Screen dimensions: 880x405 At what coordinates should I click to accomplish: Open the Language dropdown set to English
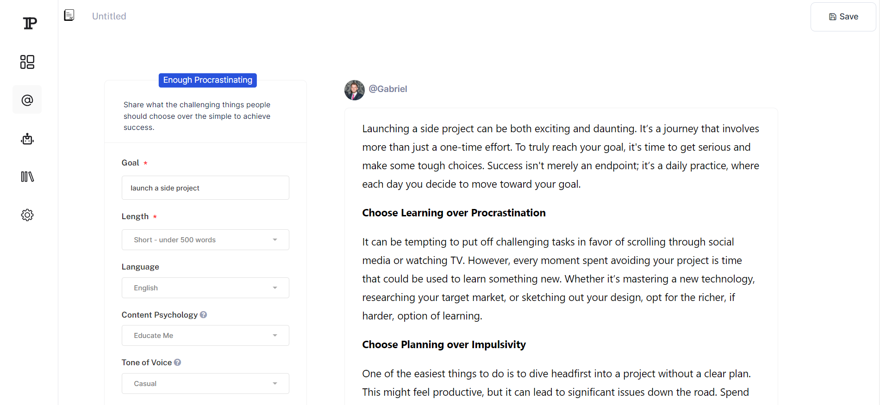[x=206, y=288]
